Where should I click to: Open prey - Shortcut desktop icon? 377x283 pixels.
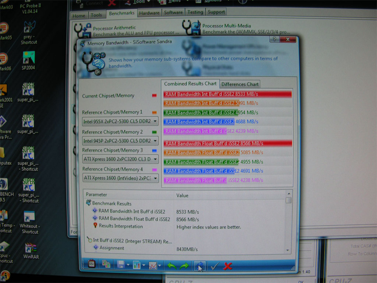click(x=29, y=33)
